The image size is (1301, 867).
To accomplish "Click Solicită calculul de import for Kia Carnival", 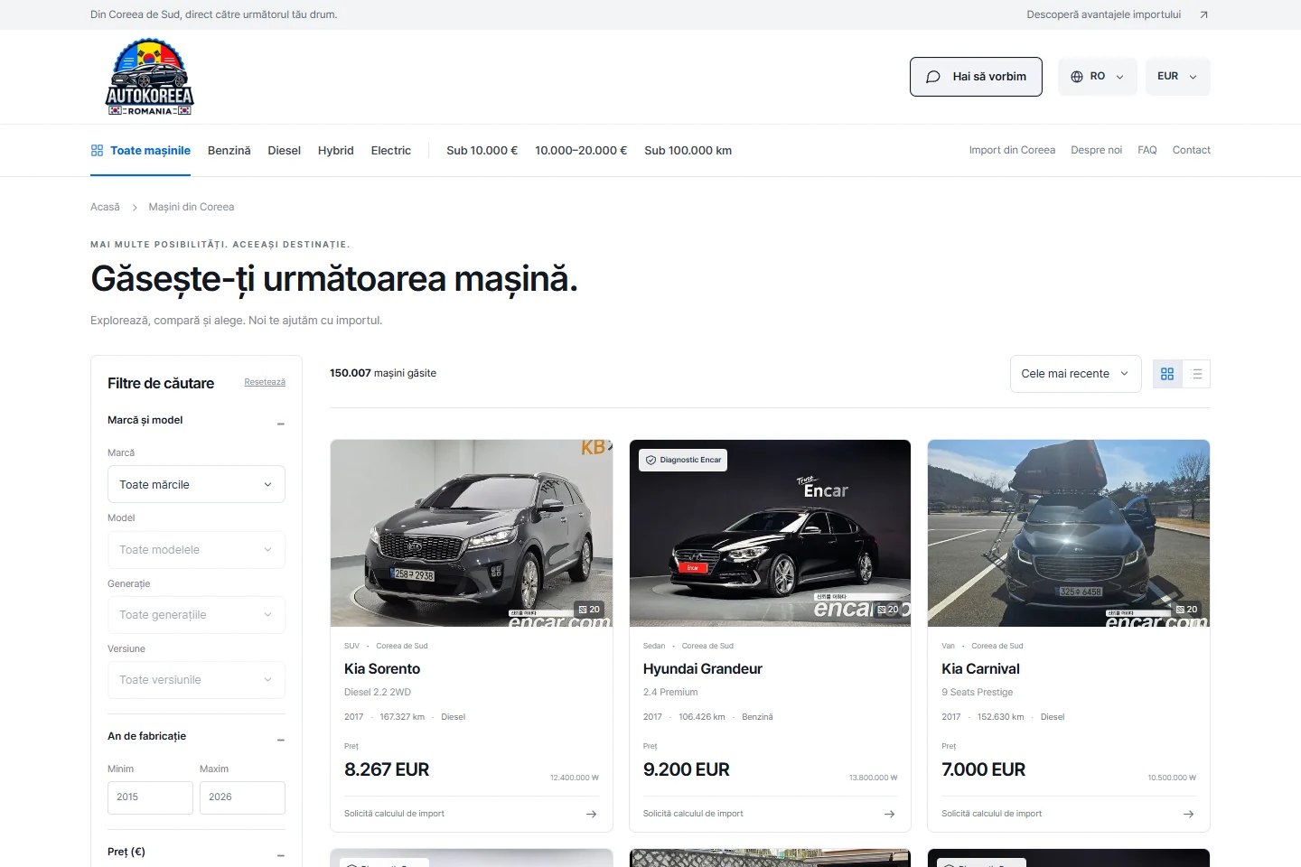I will pyautogui.click(x=991, y=814).
